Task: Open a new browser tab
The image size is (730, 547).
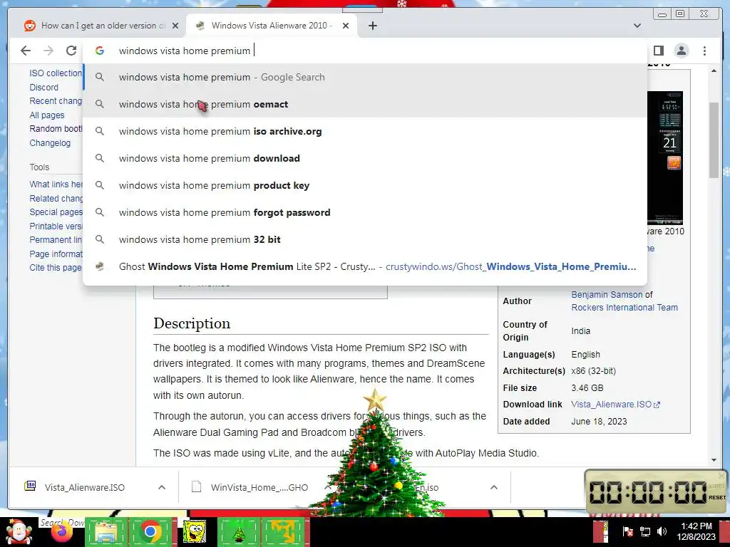Action: [372, 26]
